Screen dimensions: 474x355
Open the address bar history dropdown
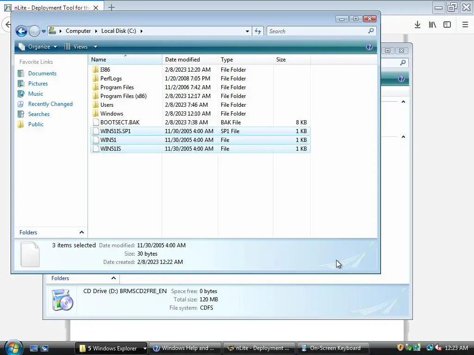coord(247,31)
